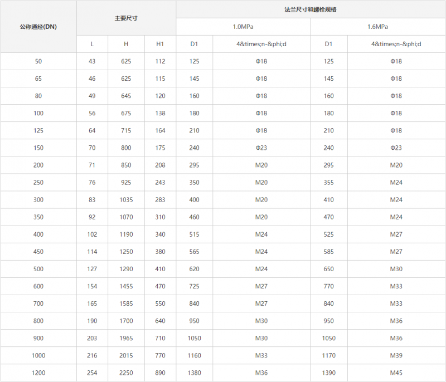Image resolution: width=446 pixels, height=382 pixels.
Task: Select L value 83 in DN 300 row
Action: click(92, 200)
